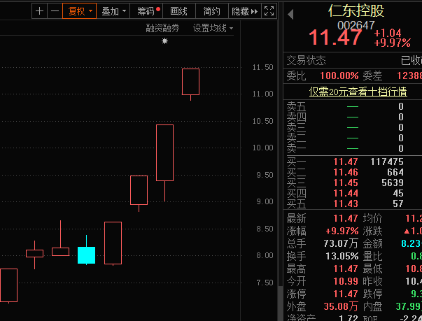Click the minus zoom-out chart icon
The height and width of the screenshot is (321, 422).
55,11
